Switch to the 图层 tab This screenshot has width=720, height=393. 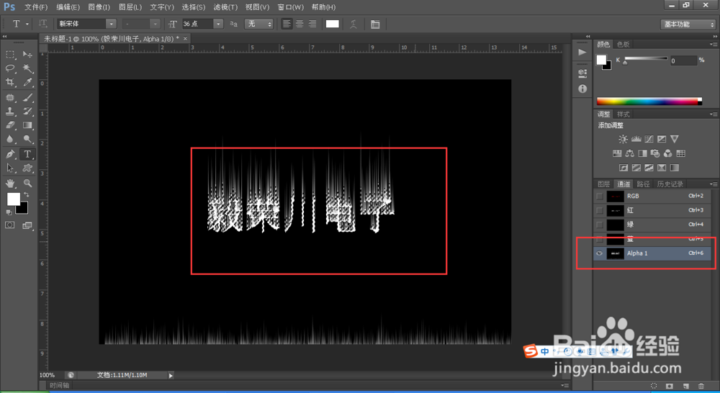point(604,184)
